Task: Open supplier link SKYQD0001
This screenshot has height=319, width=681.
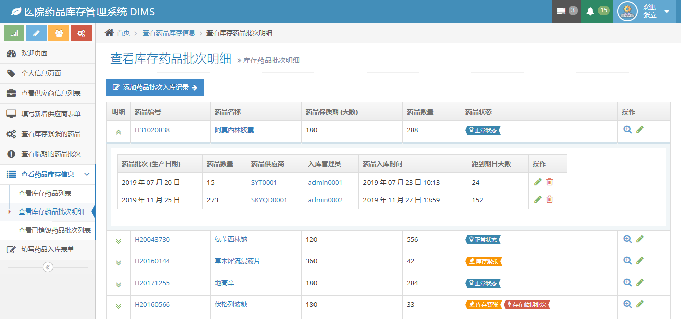Action: [269, 200]
